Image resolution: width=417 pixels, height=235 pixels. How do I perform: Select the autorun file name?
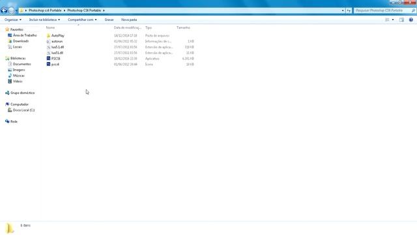57,41
